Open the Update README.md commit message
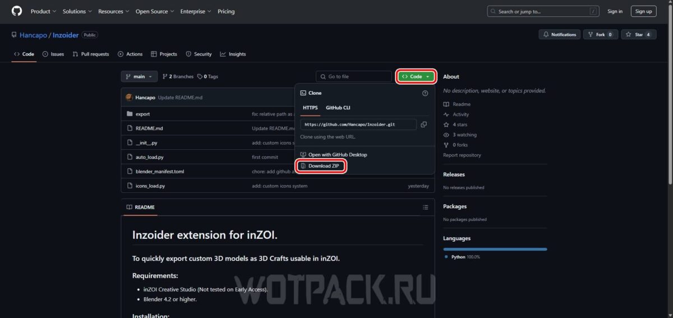Viewport: 673px width, 318px height. pos(180,98)
